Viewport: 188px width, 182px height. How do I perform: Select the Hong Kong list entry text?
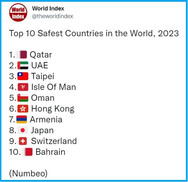(x=53, y=109)
